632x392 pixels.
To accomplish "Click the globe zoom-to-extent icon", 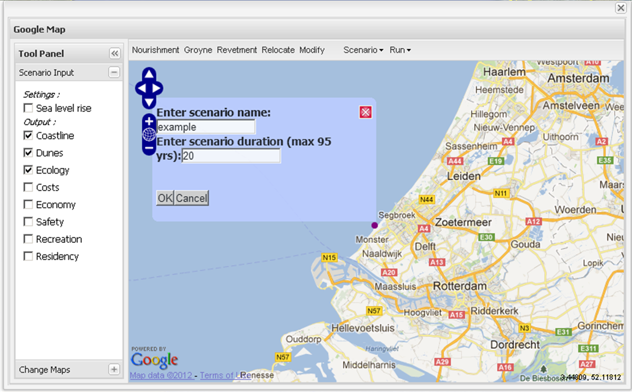I will [x=149, y=135].
